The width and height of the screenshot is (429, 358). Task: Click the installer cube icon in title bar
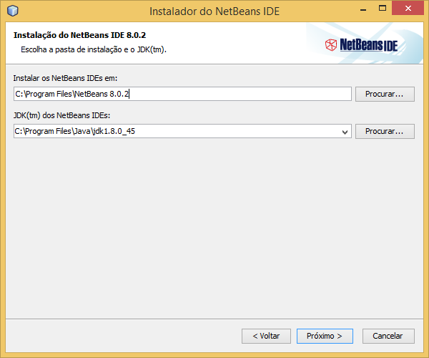pos(13,11)
